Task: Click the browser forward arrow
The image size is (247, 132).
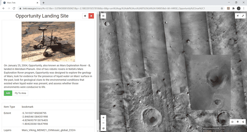Action: pos(9,8)
